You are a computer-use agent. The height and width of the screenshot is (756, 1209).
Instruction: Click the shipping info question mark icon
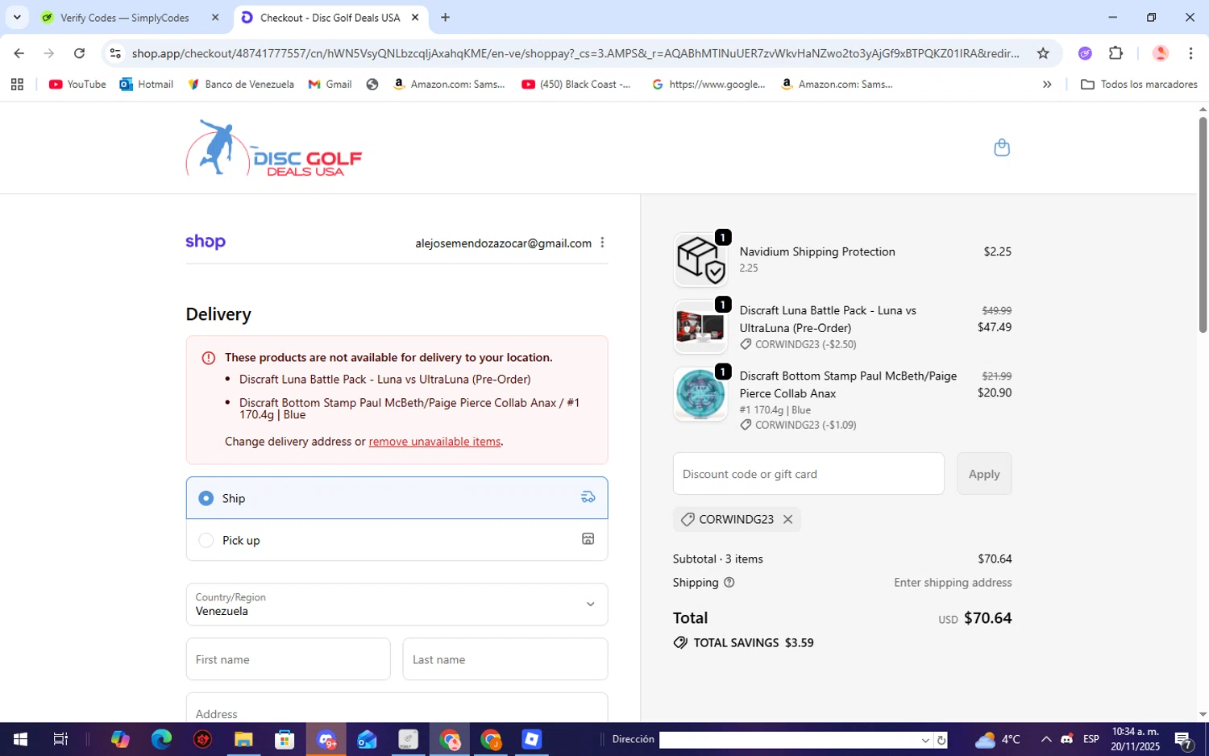[729, 583]
